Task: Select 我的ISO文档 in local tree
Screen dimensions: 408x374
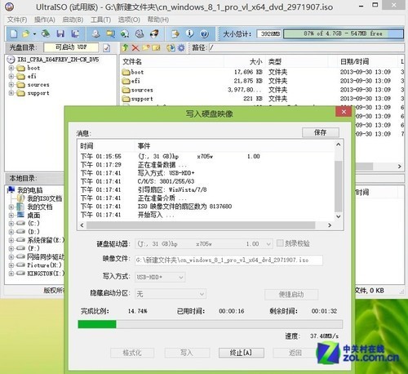Action: pos(45,198)
